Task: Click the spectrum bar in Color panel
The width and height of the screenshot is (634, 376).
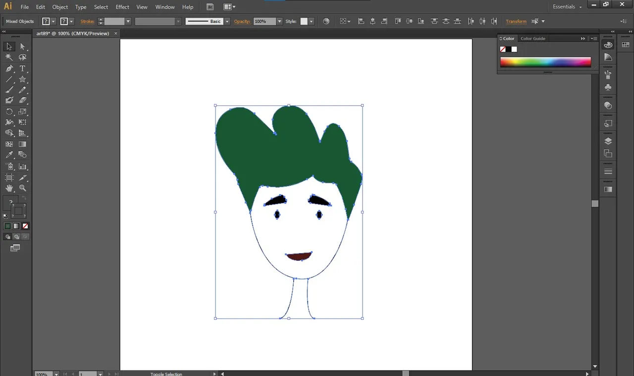Action: (545, 62)
